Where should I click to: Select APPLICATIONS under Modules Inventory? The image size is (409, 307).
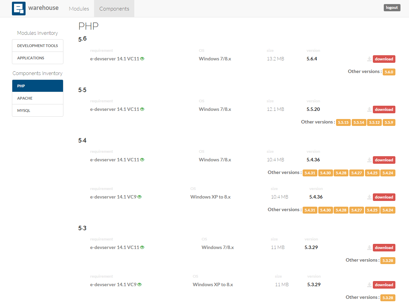(x=37, y=58)
